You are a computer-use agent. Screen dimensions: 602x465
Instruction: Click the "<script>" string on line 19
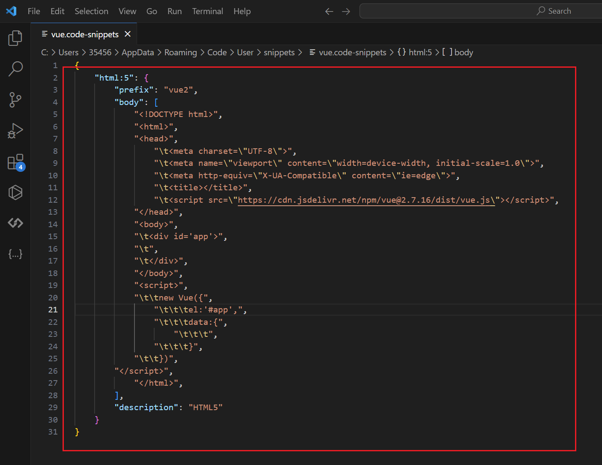click(159, 285)
